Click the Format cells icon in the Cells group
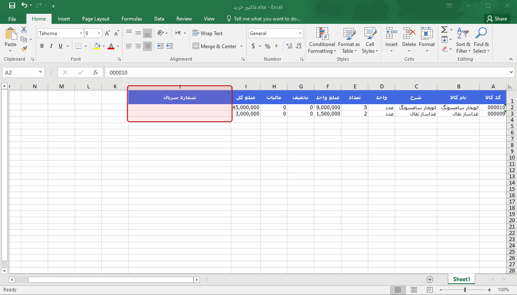517x295 pixels. [x=427, y=33]
